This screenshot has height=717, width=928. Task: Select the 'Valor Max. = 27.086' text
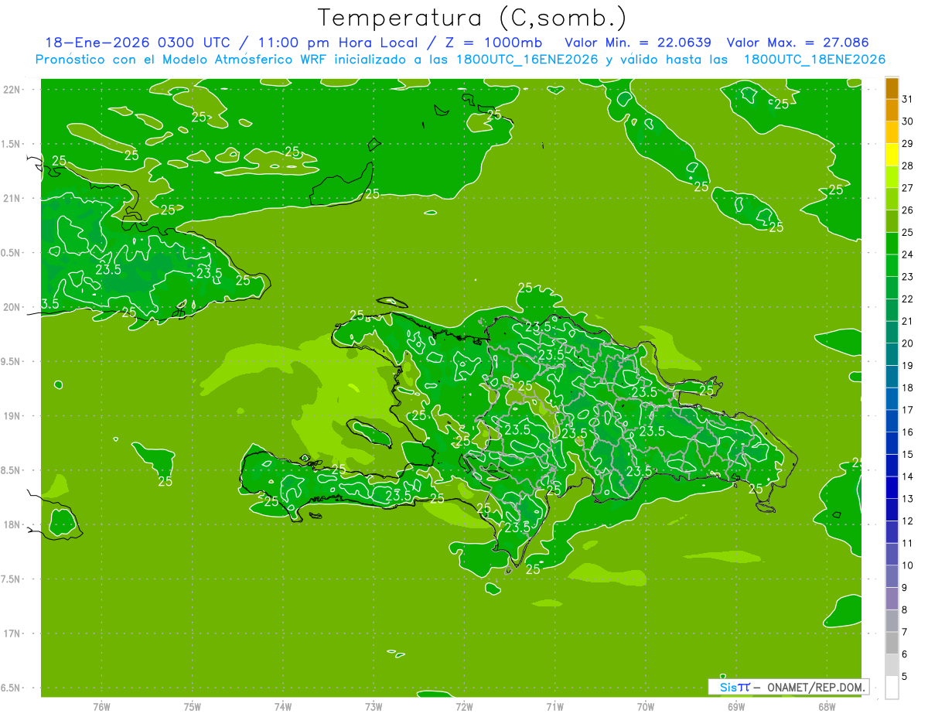click(x=797, y=43)
